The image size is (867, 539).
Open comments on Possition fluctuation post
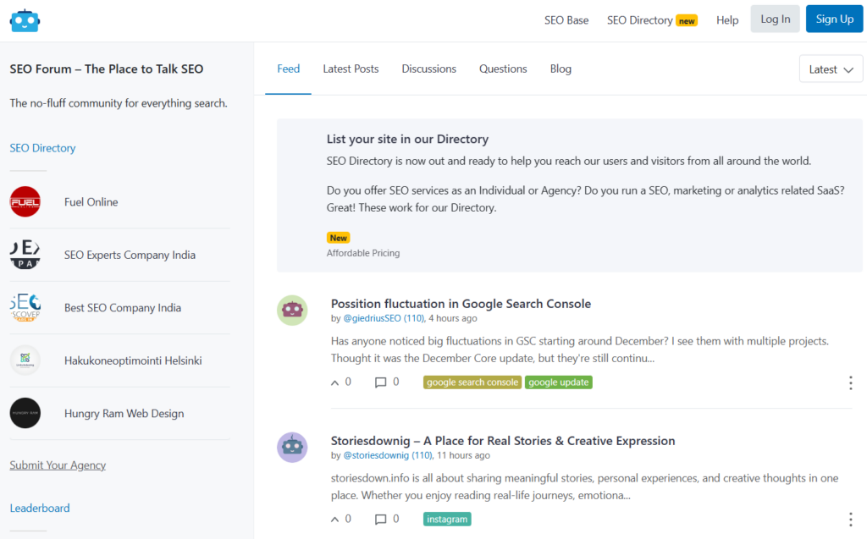381,382
